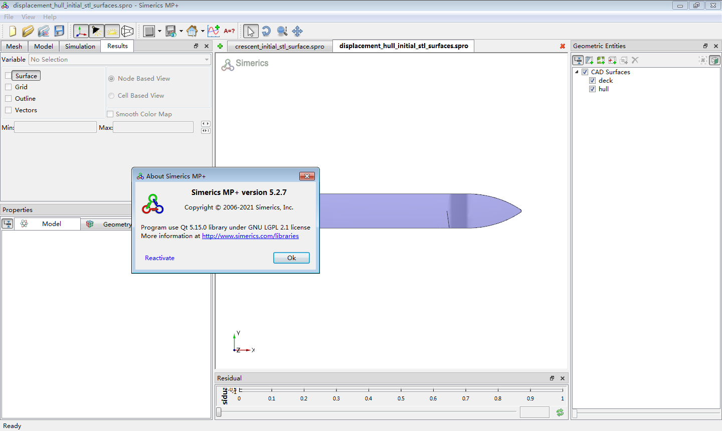The height and width of the screenshot is (431, 722).
Task: Click the Open results file icon
Action: point(44,31)
